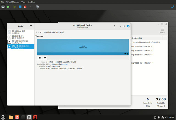Select snapshot 'Updated Fresh Install of LMDE 6'

coord(148,42)
